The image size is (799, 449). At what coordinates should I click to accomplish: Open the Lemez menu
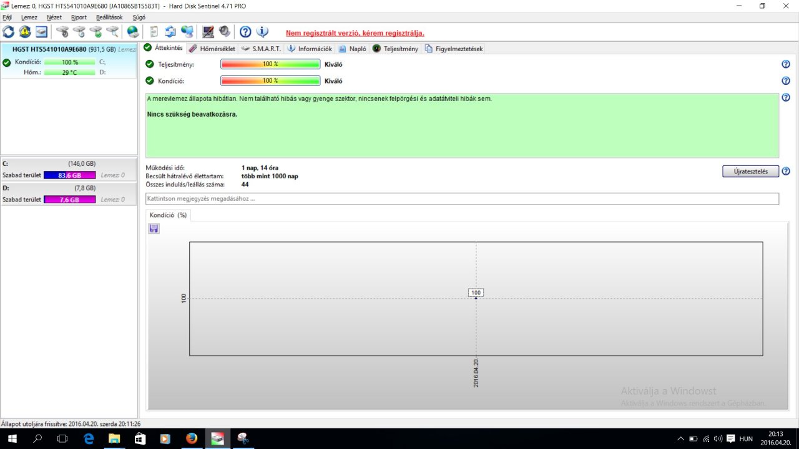tap(29, 17)
